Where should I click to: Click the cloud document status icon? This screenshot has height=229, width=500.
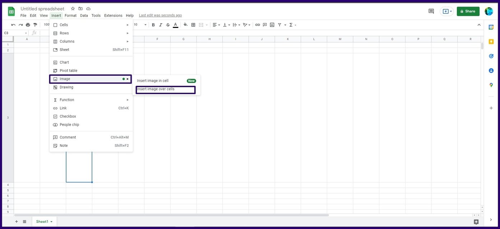pos(88,9)
